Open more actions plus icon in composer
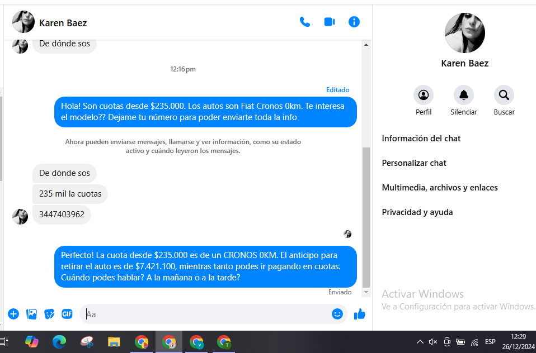536x353 pixels. coord(13,314)
